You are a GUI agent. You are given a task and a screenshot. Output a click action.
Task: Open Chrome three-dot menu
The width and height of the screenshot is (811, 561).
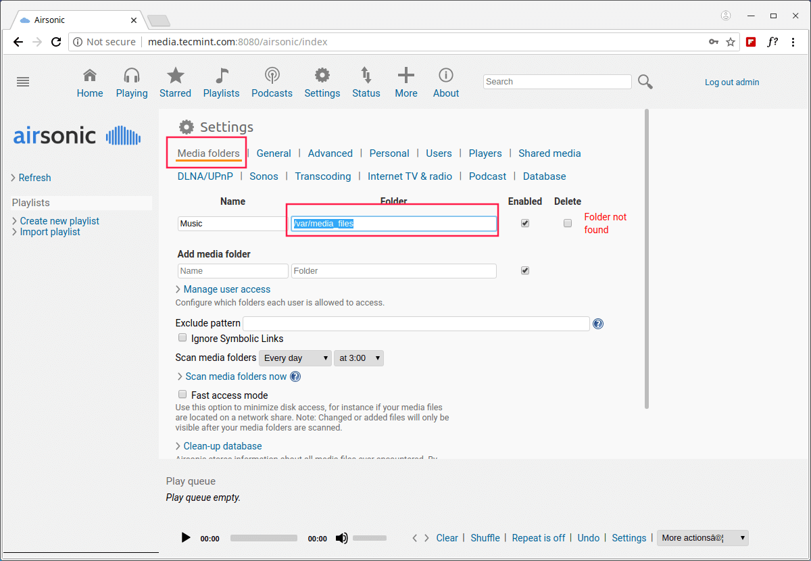pyautogui.click(x=793, y=42)
